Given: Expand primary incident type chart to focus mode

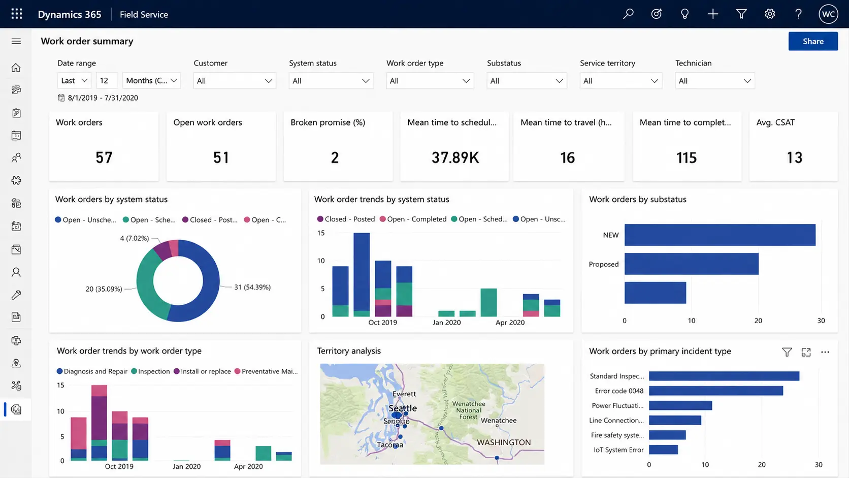Looking at the screenshot, I should pos(806,352).
